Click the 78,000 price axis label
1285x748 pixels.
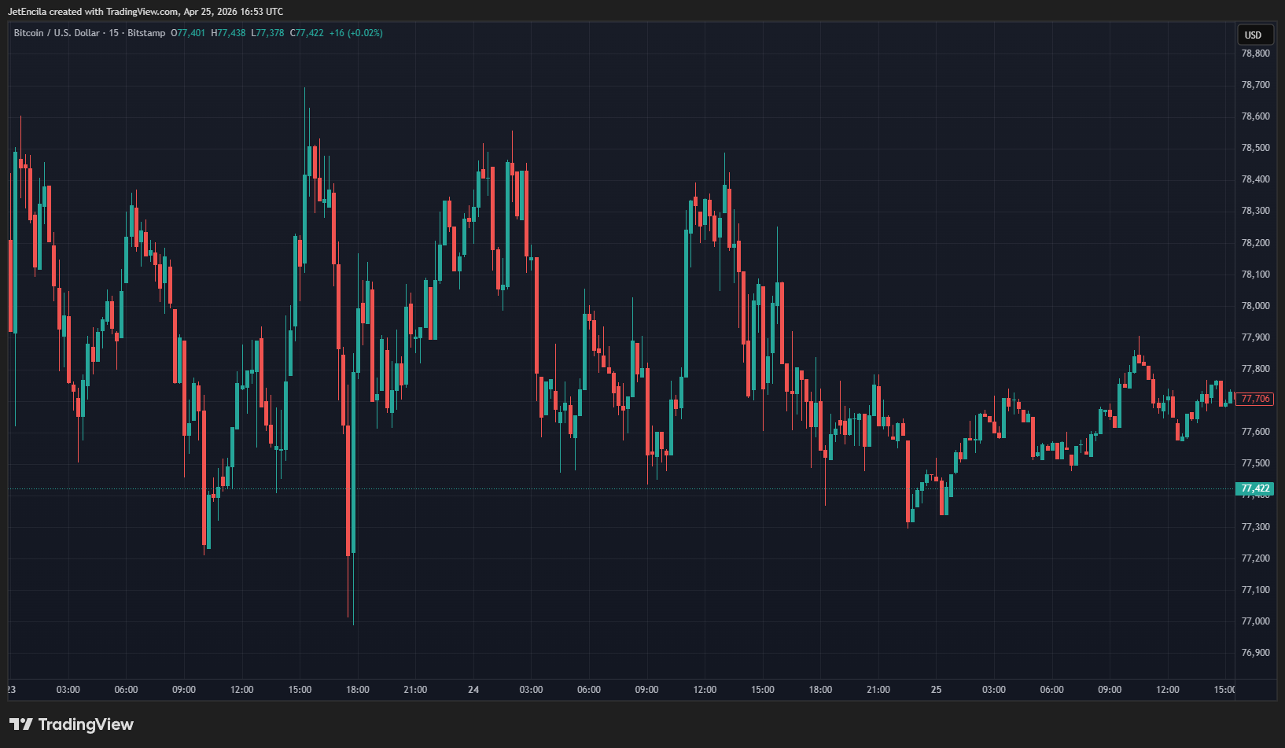point(1255,306)
